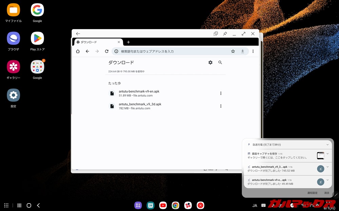Select the ダウンロード tab

pos(95,42)
